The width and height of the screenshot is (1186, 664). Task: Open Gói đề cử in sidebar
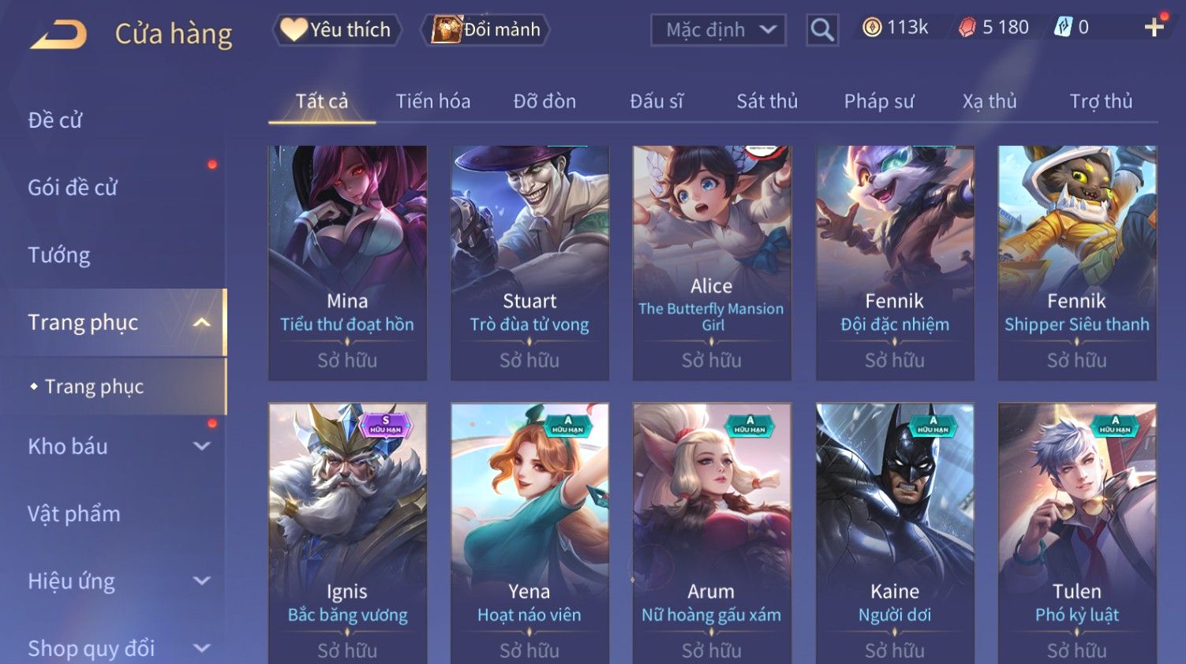[73, 188]
